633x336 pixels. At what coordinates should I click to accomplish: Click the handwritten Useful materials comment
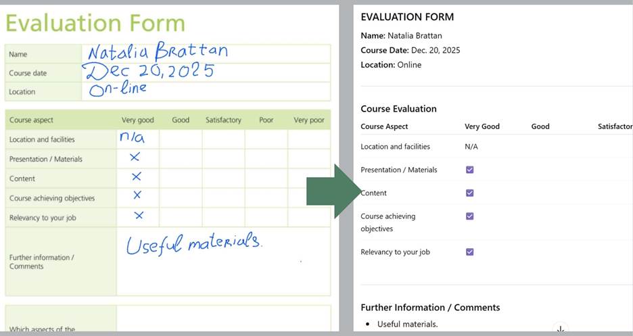point(193,243)
